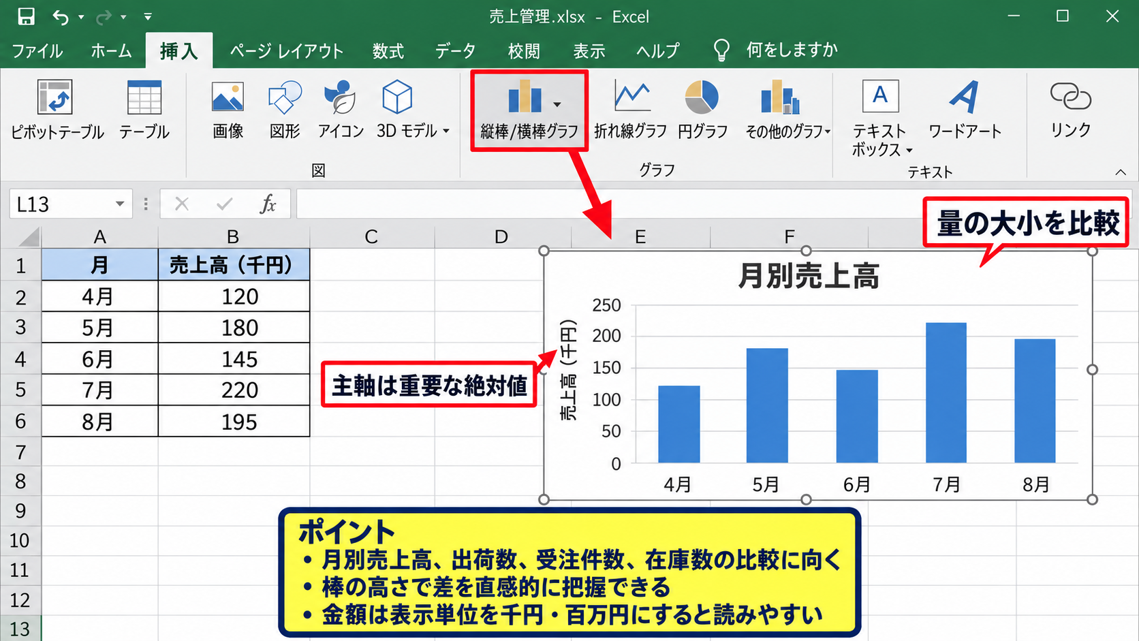Select row 7 header

(20, 452)
